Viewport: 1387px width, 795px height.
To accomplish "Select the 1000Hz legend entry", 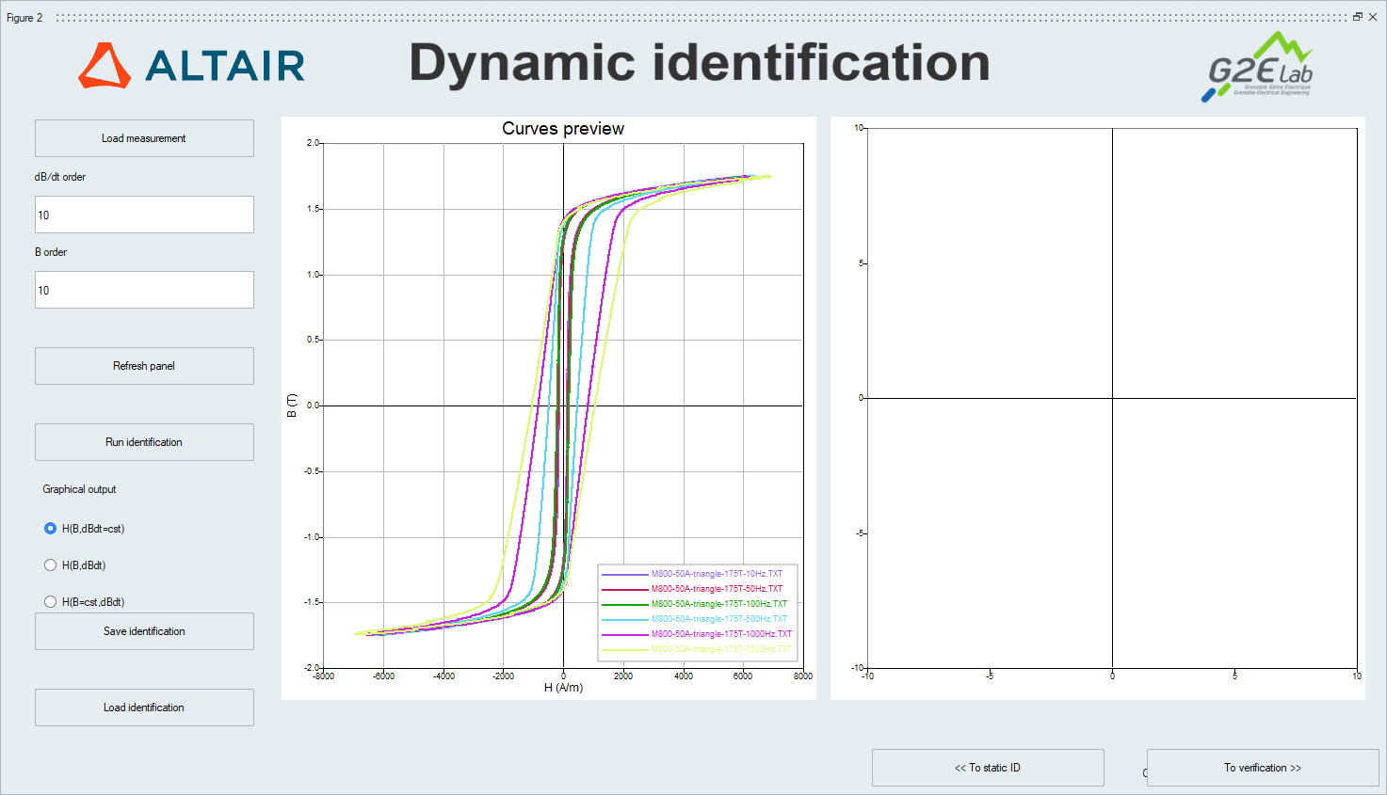I will [x=720, y=634].
